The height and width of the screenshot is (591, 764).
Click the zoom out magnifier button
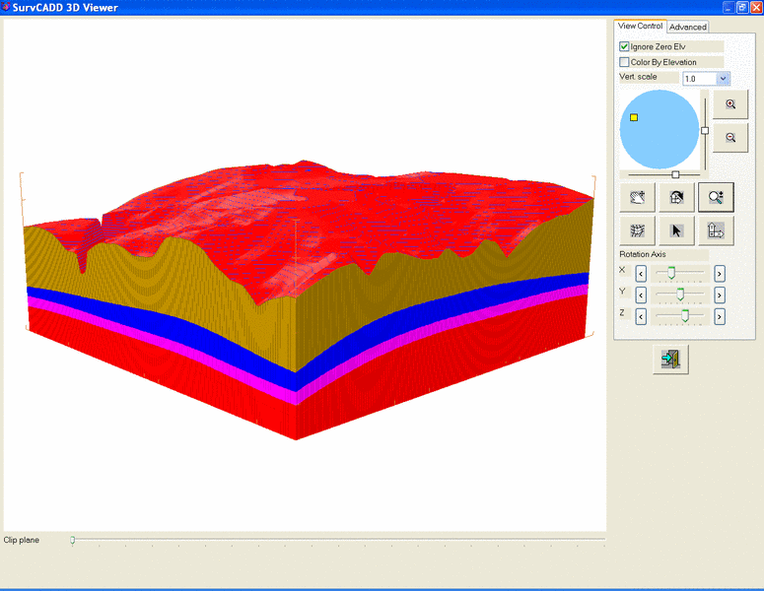pyautogui.click(x=729, y=138)
